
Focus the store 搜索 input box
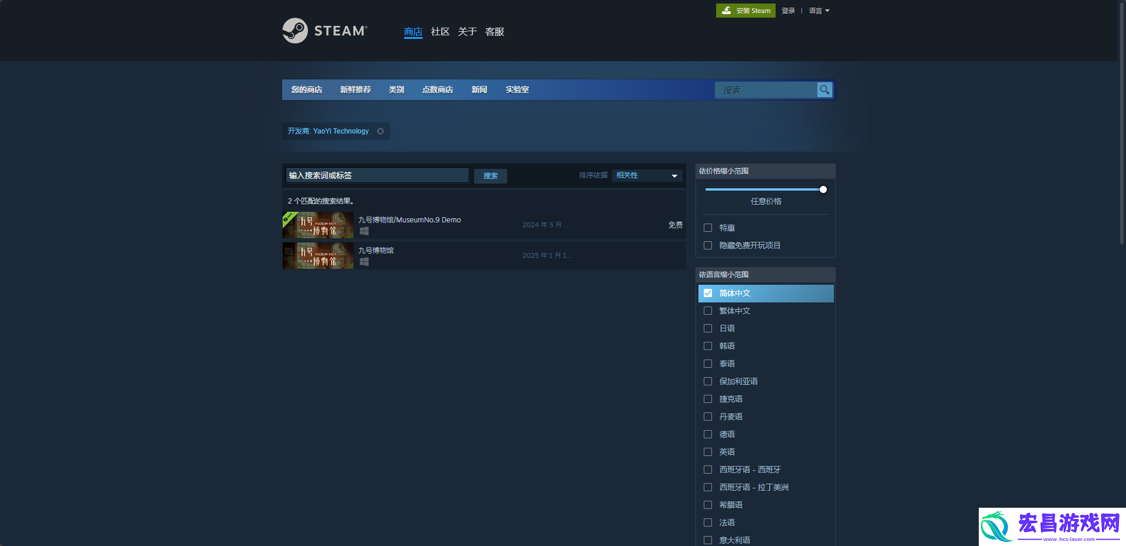pyautogui.click(x=766, y=89)
